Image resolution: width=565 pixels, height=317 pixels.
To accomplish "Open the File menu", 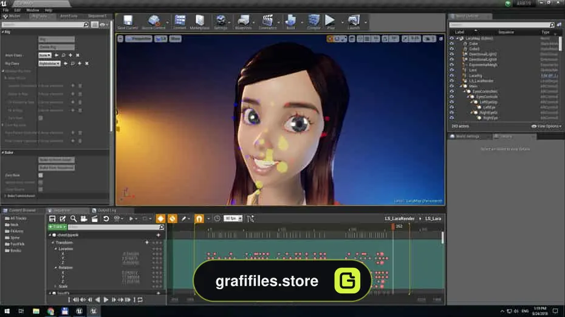I will pyautogui.click(x=5, y=10).
